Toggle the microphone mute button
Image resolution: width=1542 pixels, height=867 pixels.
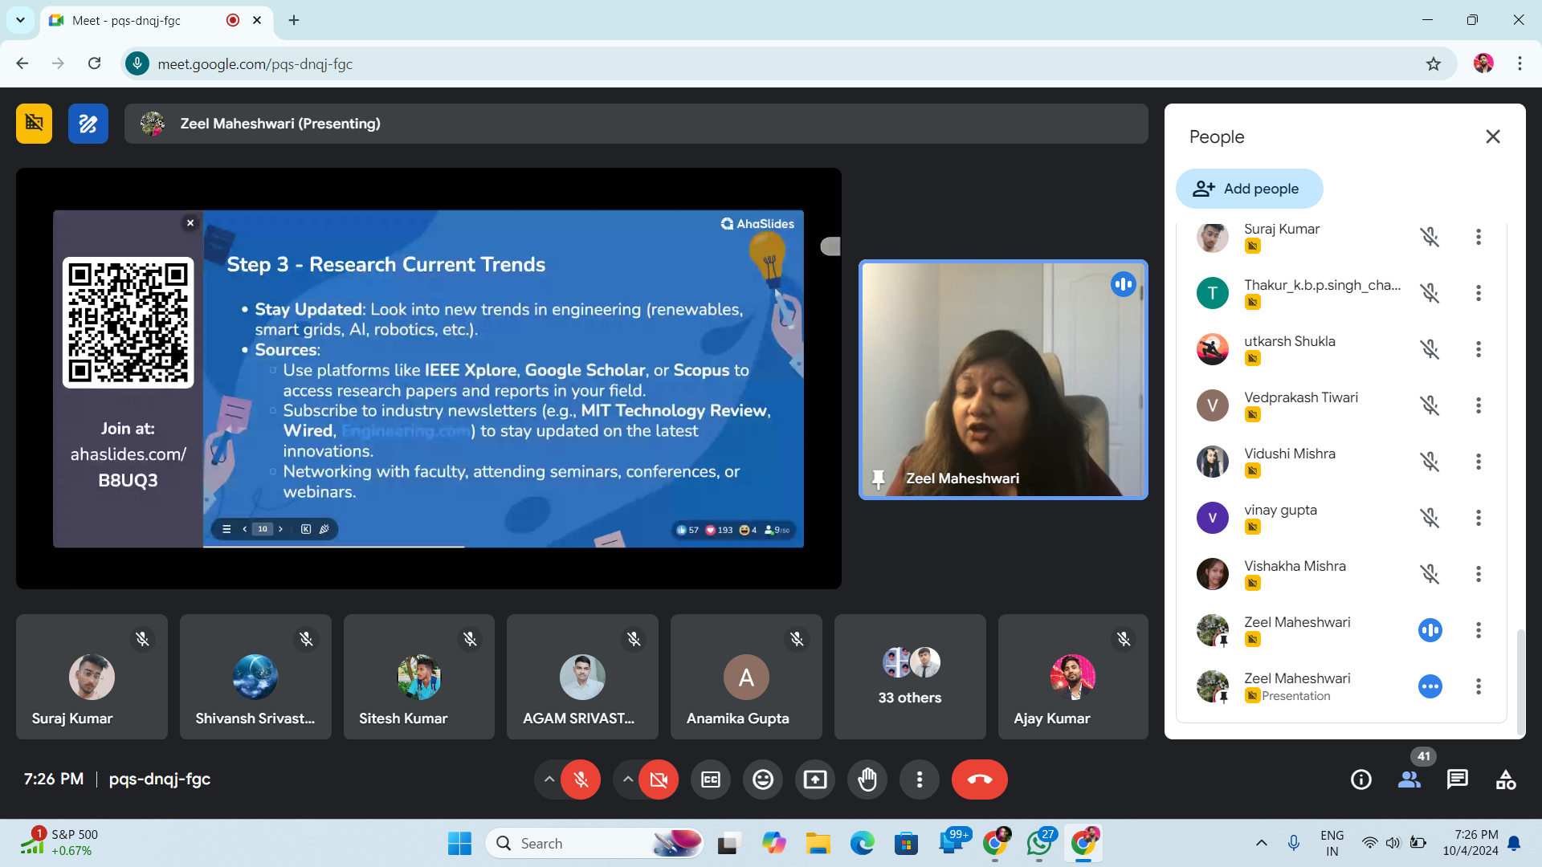[x=581, y=779]
